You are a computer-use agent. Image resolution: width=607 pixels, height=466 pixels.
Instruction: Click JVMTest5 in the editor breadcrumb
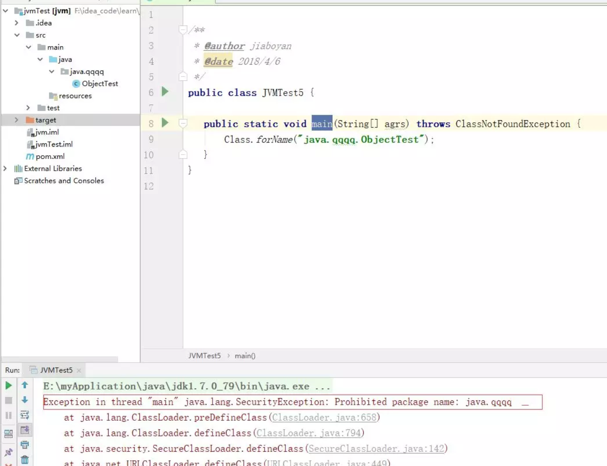pos(205,356)
